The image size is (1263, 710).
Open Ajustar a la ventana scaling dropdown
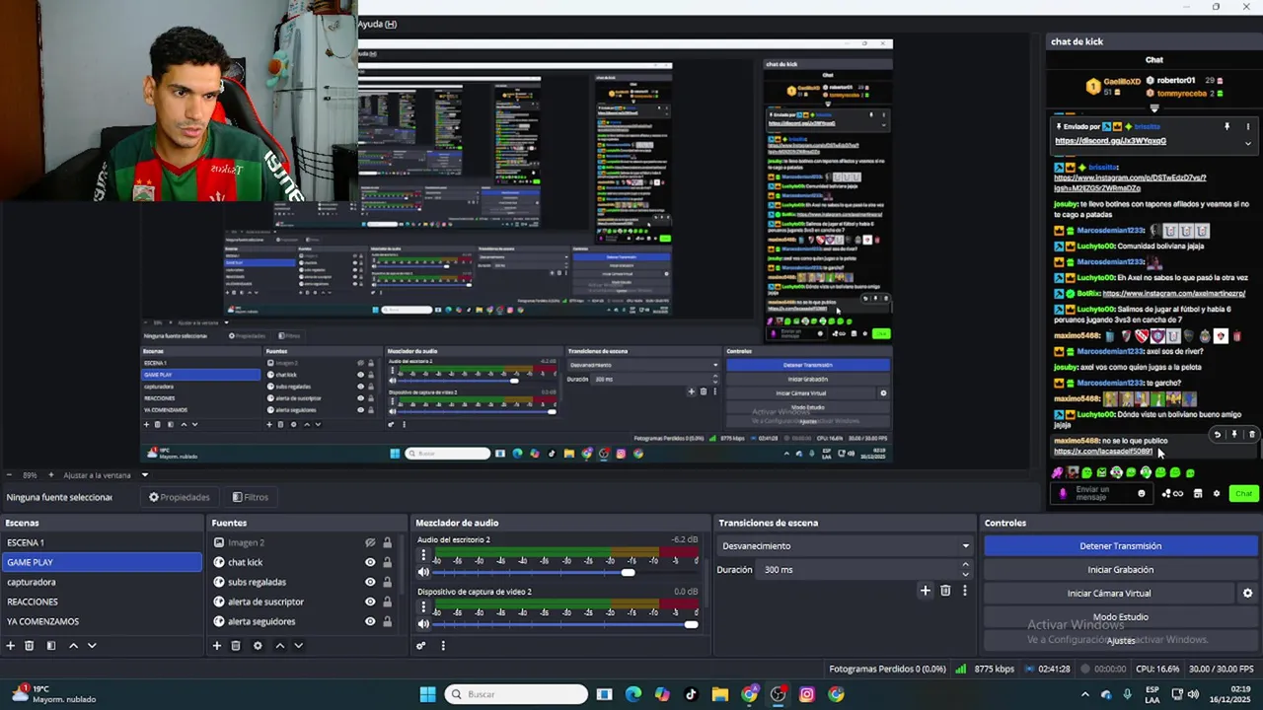click(x=144, y=475)
